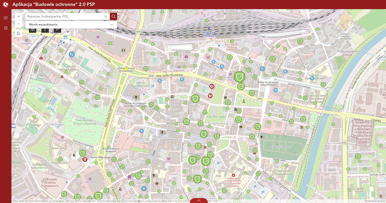Screen dimensions: 386x203
Task: Open the map layers panel icon
Action: click(5, 28)
